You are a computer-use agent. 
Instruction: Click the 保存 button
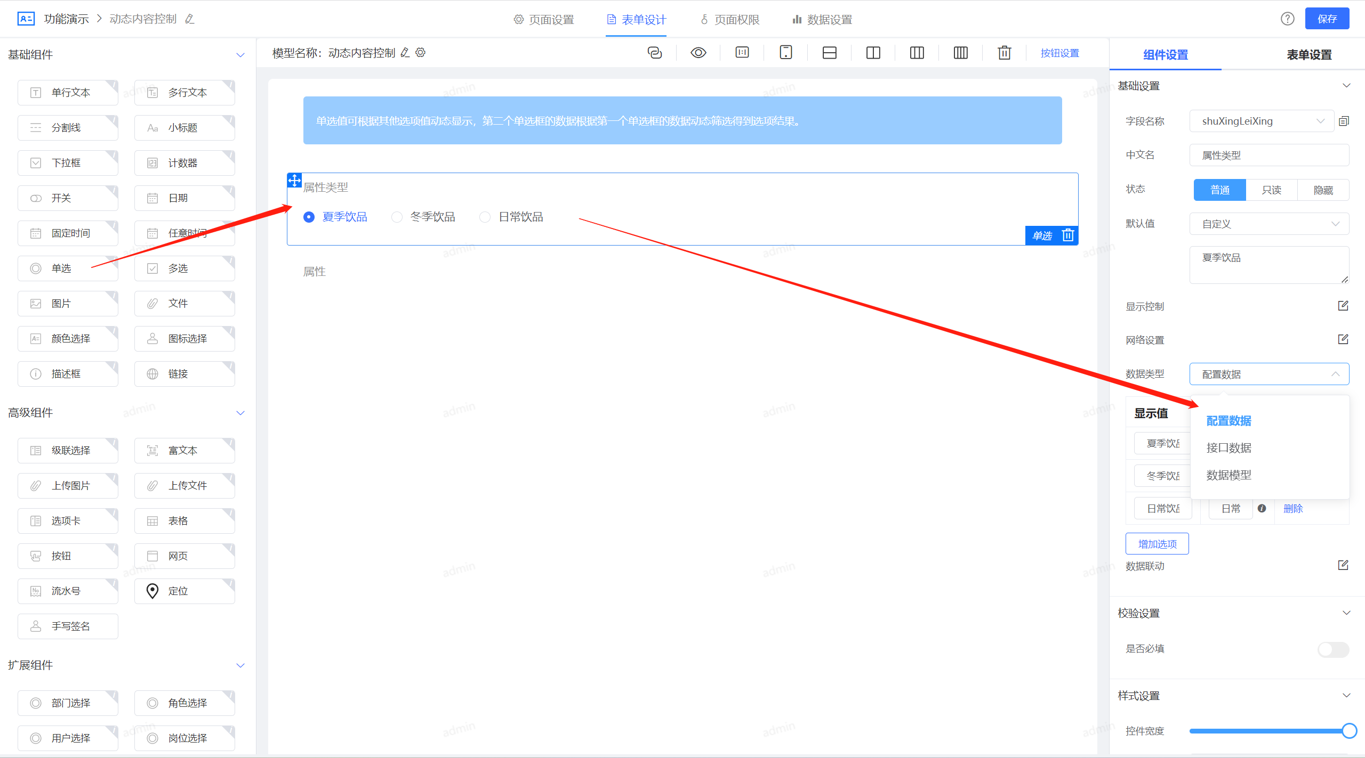pyautogui.click(x=1327, y=19)
